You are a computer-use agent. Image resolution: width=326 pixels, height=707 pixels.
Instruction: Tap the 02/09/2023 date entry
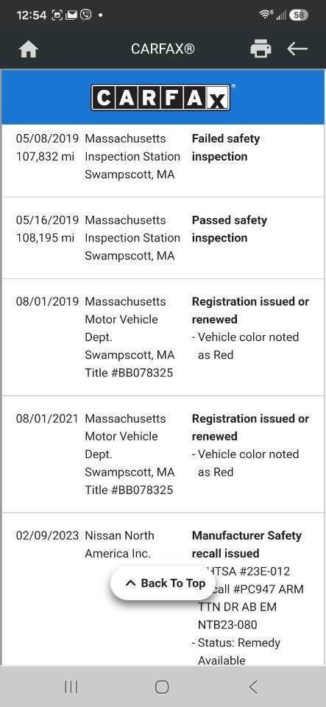(x=47, y=535)
